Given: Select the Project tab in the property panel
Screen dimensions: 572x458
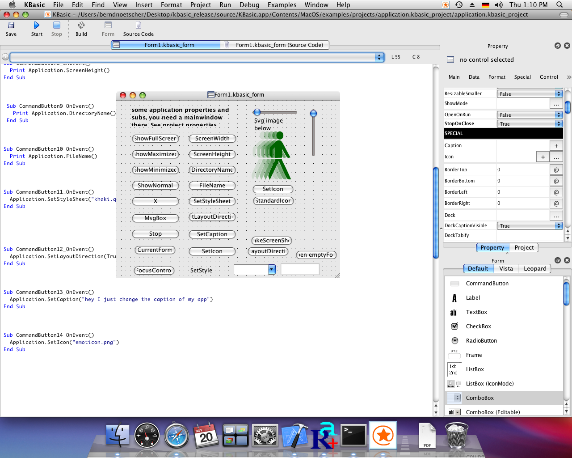Looking at the screenshot, I should 524,247.
